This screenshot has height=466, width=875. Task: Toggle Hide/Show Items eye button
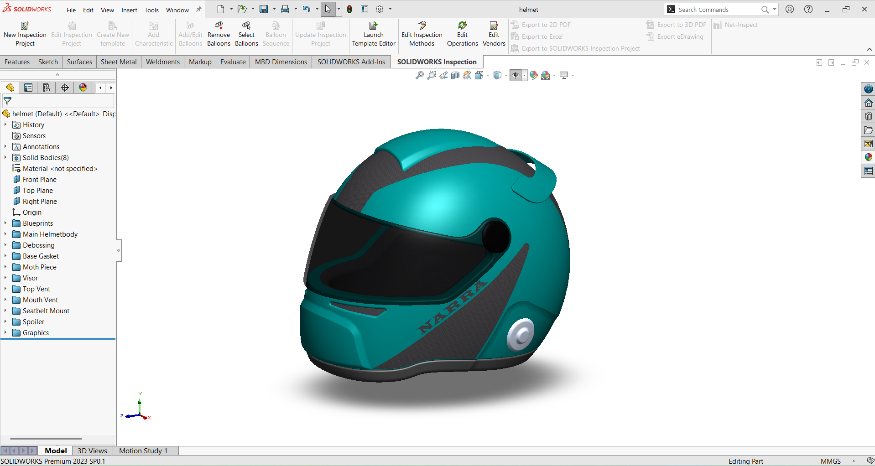coord(516,75)
